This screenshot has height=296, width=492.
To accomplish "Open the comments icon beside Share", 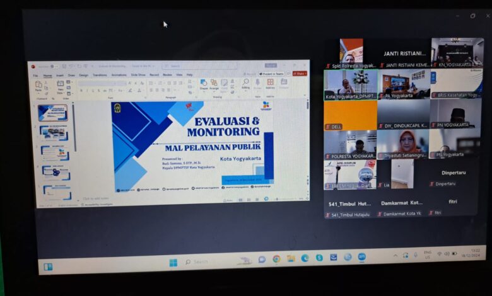I will [x=288, y=74].
